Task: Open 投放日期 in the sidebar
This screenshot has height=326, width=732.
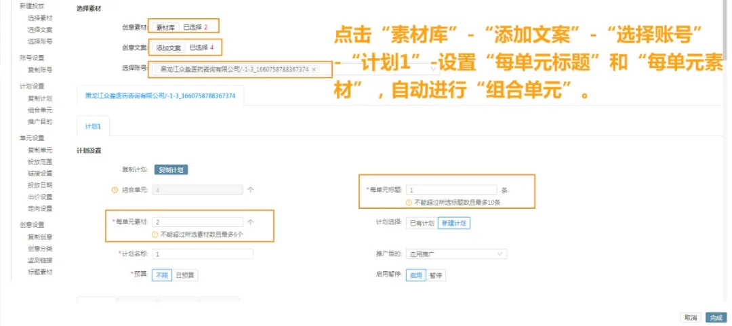Action: pos(40,185)
